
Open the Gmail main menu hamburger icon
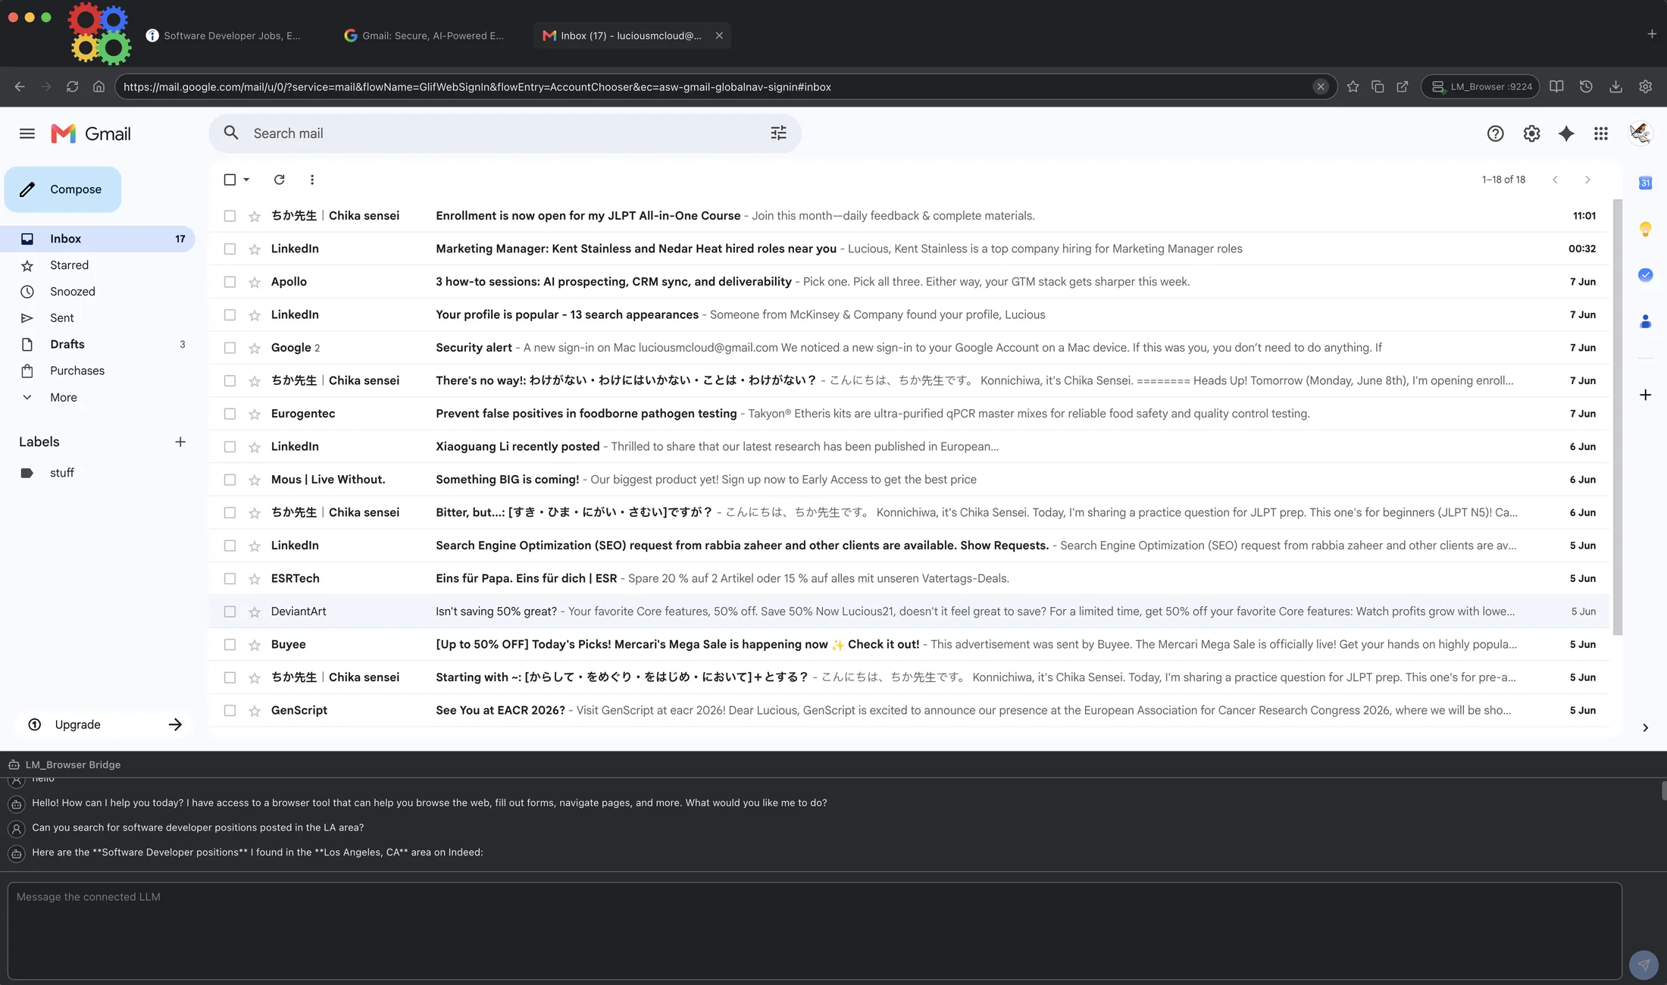[x=27, y=134]
